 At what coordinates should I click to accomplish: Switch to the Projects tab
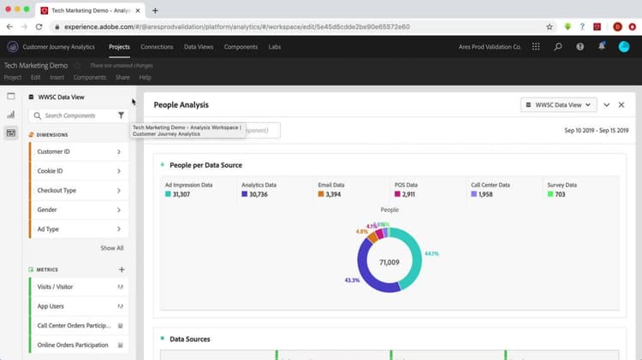[119, 47]
